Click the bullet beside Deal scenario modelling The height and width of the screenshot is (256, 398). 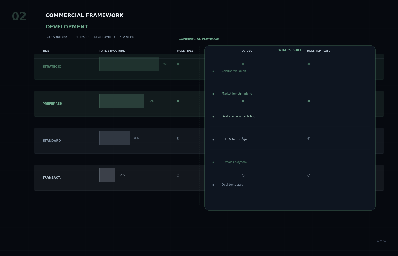tap(213, 117)
